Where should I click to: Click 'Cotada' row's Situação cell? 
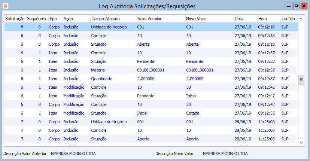click(99, 113)
